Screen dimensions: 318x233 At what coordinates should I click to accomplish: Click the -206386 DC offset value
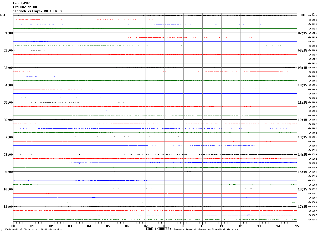pyautogui.click(x=312, y=220)
